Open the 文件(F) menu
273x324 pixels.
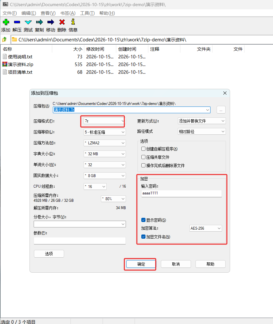click(x=10, y=13)
